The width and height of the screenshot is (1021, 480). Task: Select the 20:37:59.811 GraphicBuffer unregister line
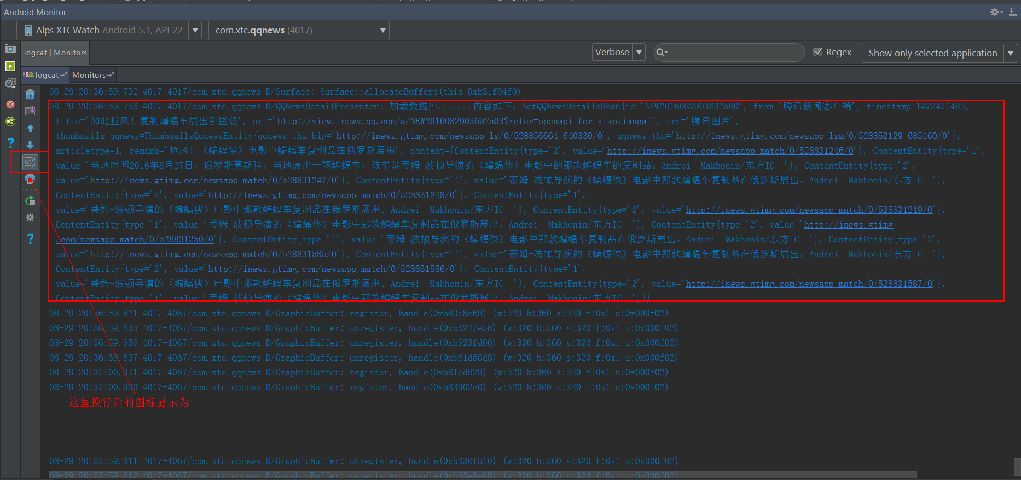[x=363, y=461]
